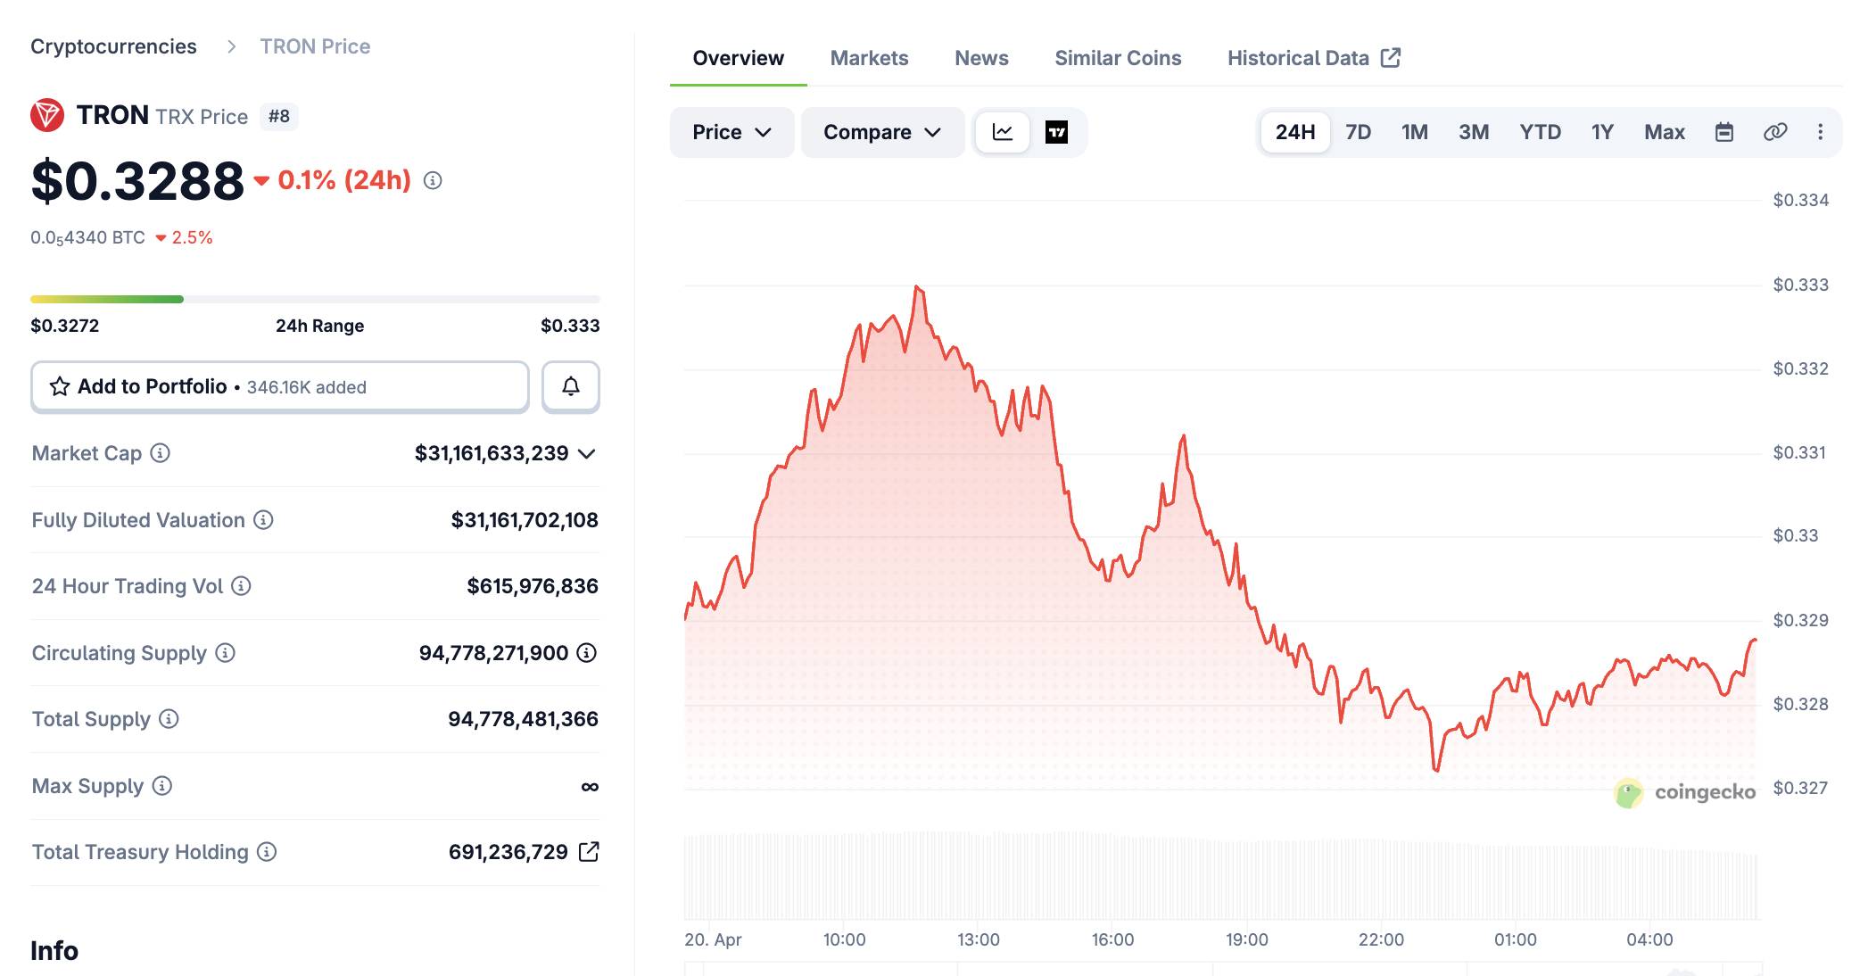Screen dimensions: 1868x976
Task: Select the line chart view icon
Action: [1003, 132]
